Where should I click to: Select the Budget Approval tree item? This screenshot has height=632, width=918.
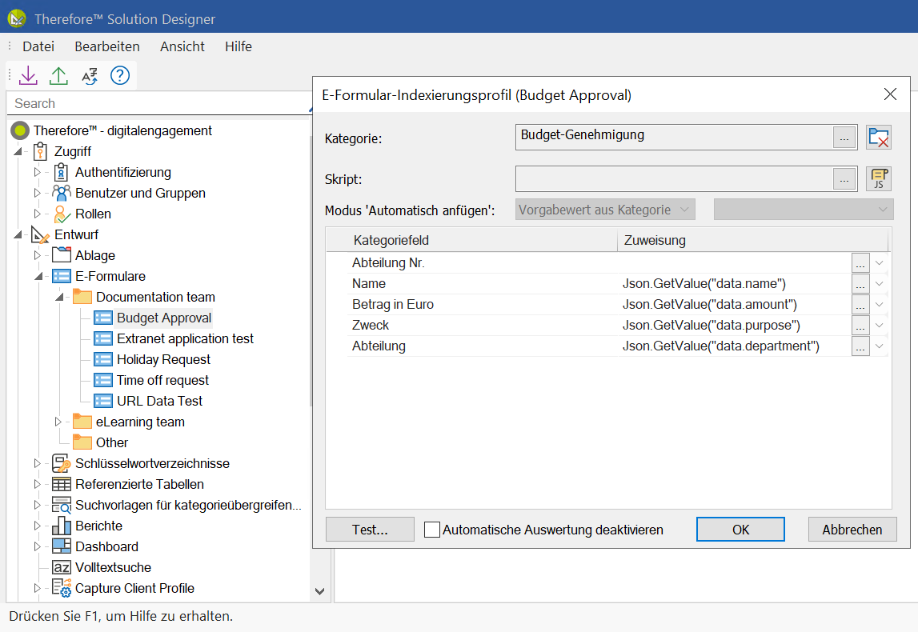point(164,318)
